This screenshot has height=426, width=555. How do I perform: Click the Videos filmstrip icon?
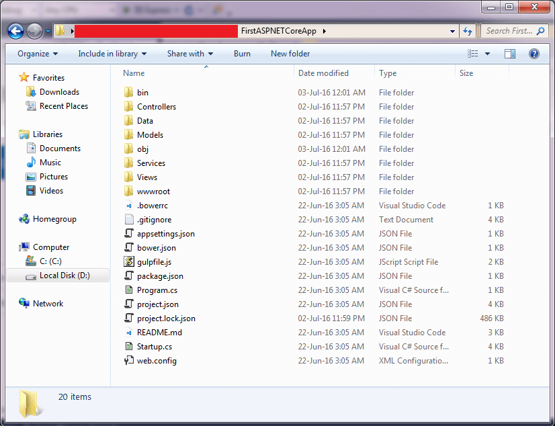(x=31, y=191)
